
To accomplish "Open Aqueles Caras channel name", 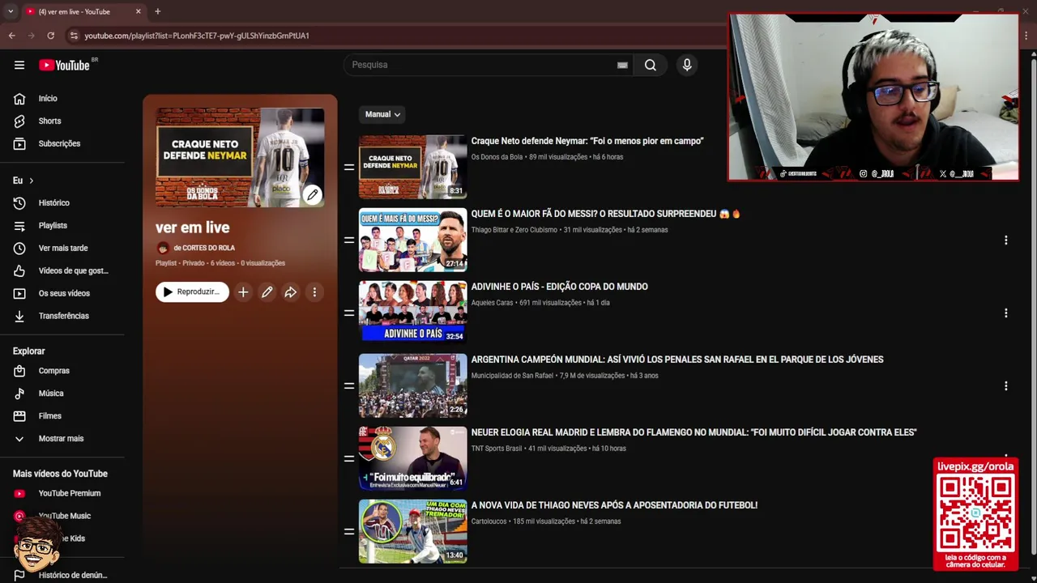I will coord(493,303).
